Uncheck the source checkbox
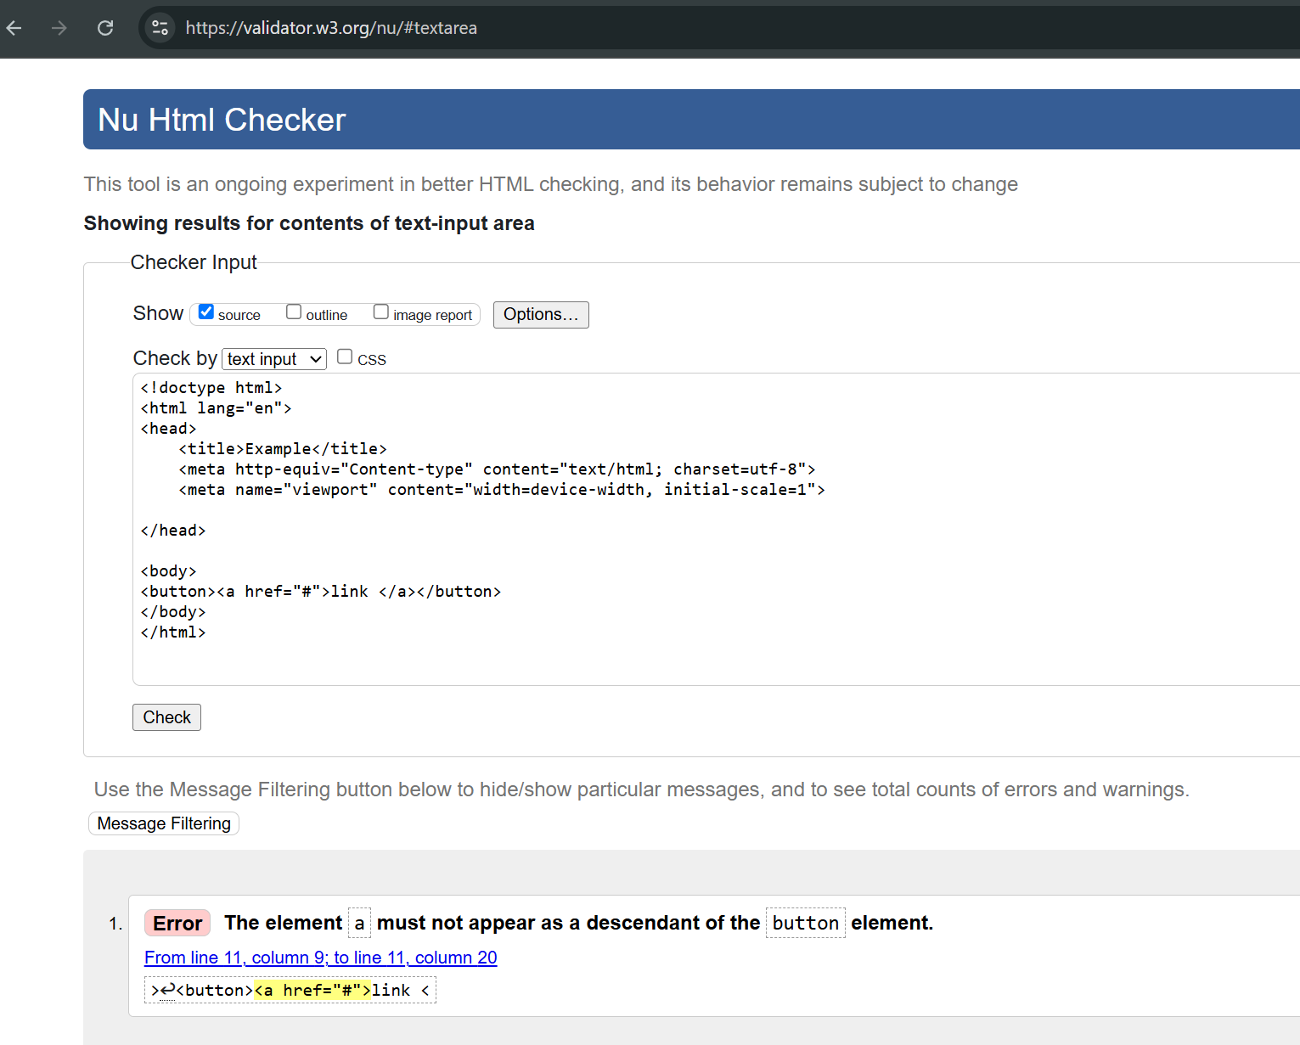Screen dimensions: 1300x1045 point(206,312)
